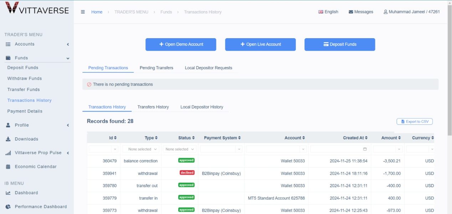
Task: Click the Downloads icon in sidebar
Action: 8,139
